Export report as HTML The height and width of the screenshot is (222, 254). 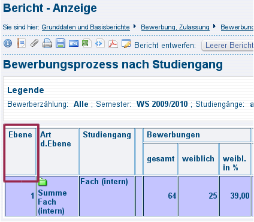tap(74, 44)
